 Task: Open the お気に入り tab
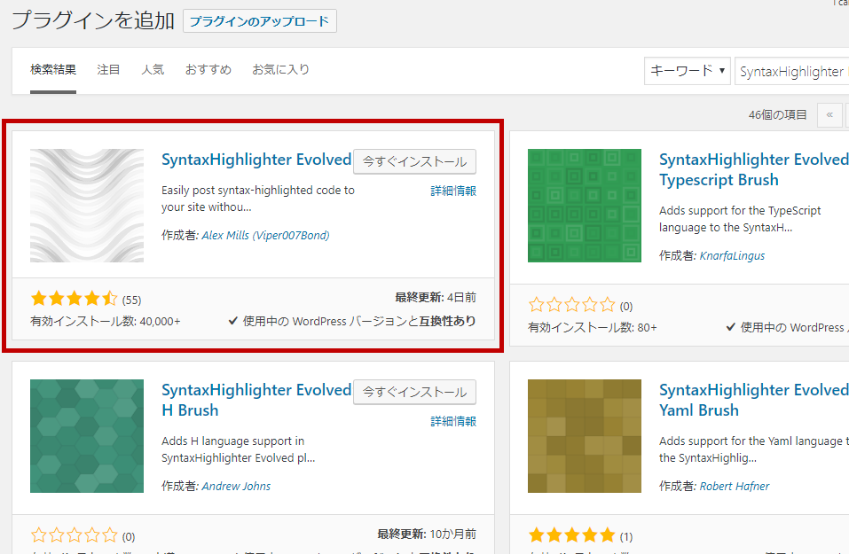click(x=280, y=69)
